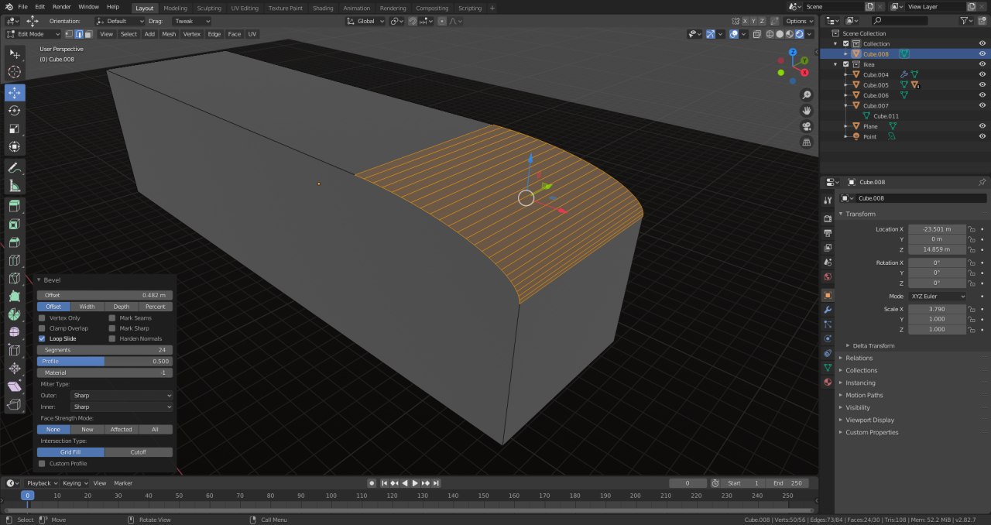The image size is (991, 525).
Task: Select the Smooth vertices tool
Action: [x=15, y=331]
